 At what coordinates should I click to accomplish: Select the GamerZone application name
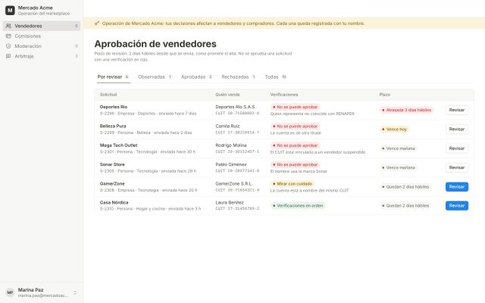112,183
